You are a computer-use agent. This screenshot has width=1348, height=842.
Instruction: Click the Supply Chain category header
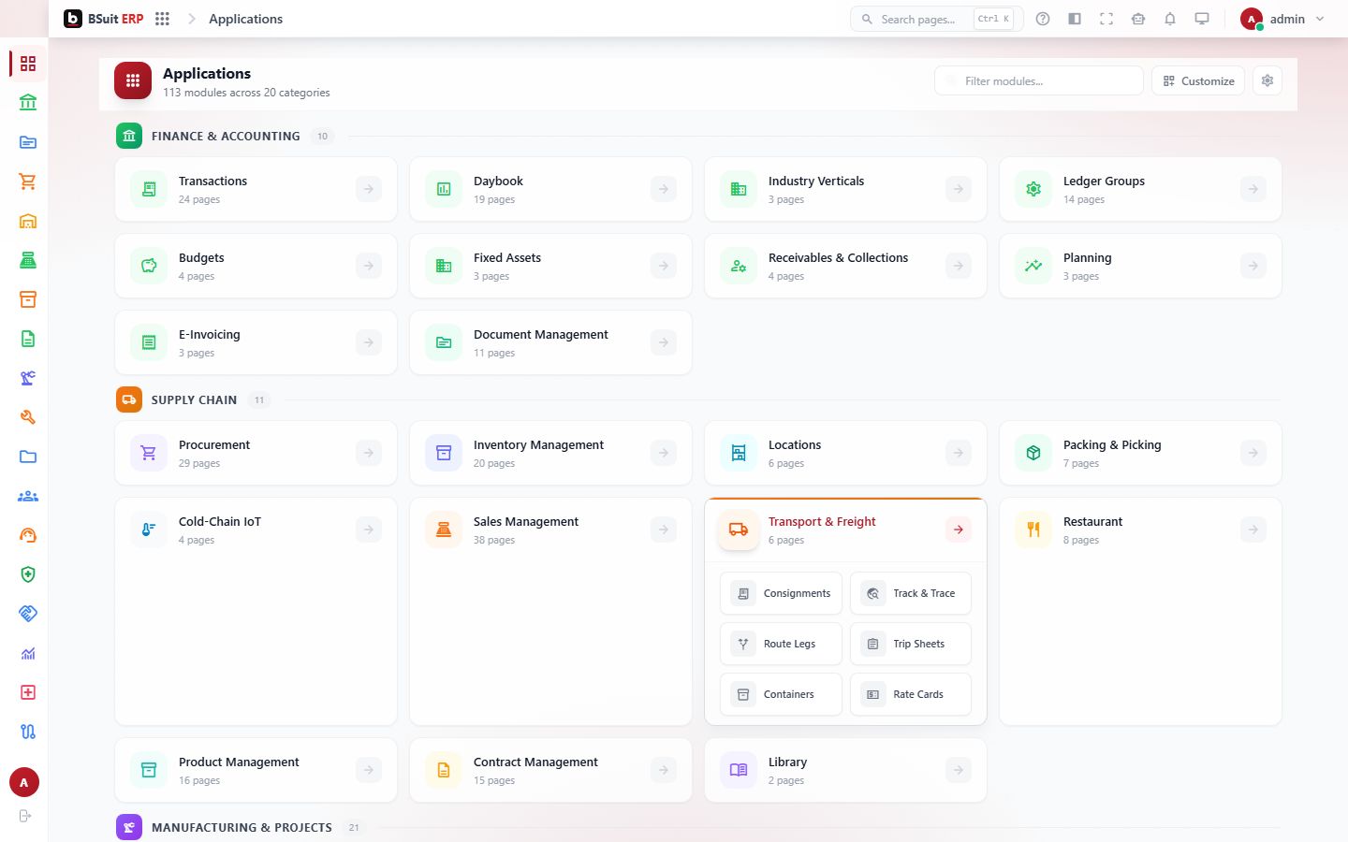click(194, 399)
